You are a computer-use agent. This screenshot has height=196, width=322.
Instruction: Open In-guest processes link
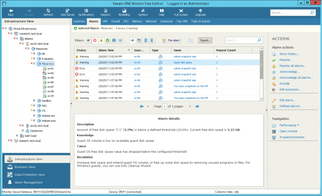click(x=292, y=137)
